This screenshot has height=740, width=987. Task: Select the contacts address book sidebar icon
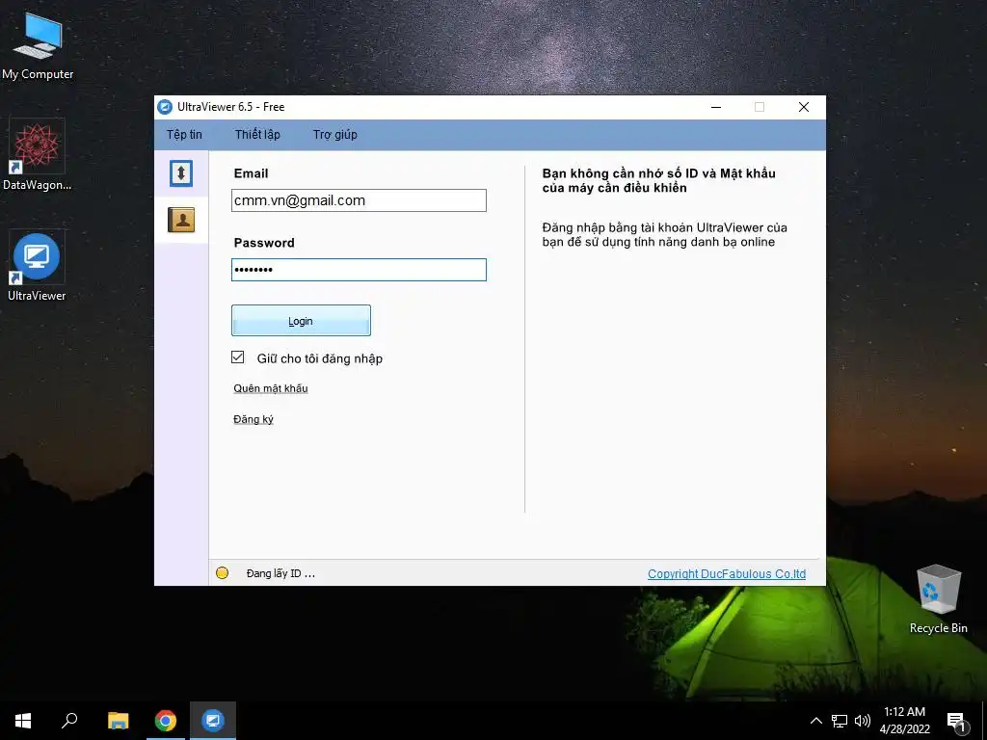point(181,220)
